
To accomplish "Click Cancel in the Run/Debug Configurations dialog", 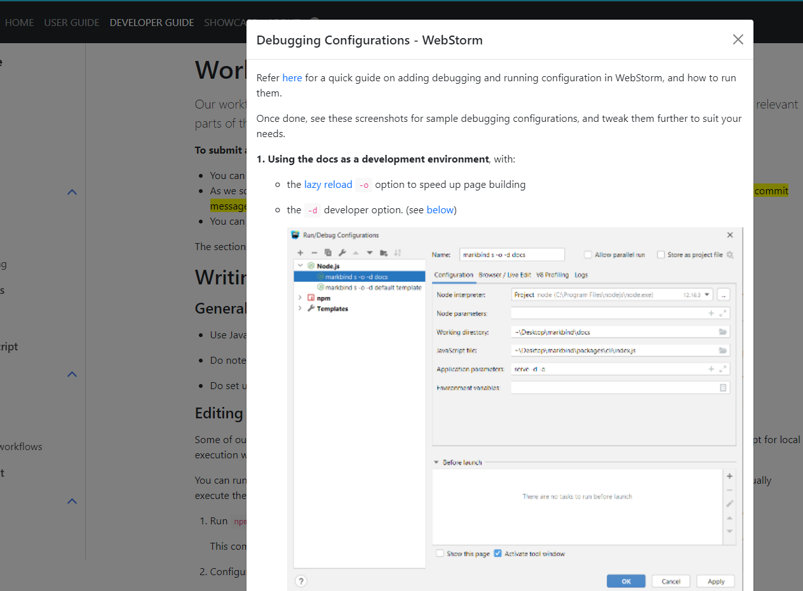I will click(x=671, y=581).
